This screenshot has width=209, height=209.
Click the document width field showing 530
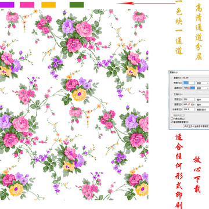tap(189, 99)
